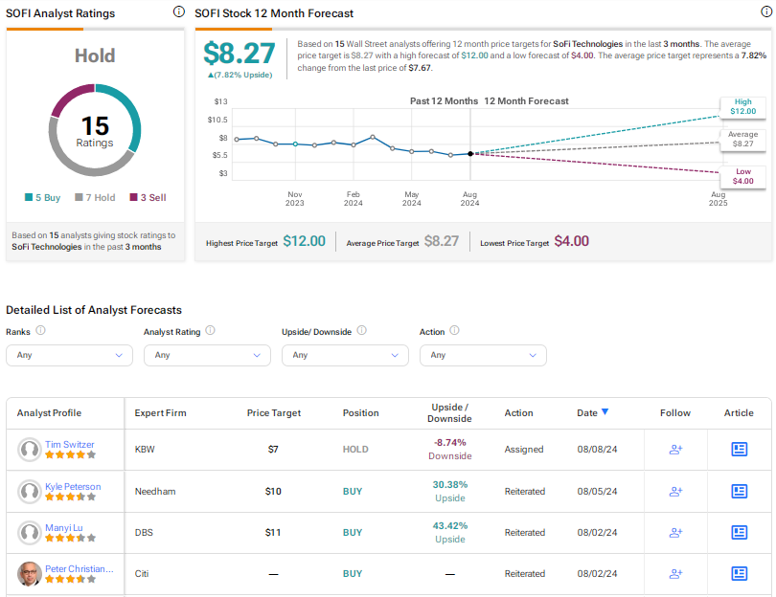Viewport: 776px width, 597px height.
Task: Click Kyle Peterson's avatar icon
Action: point(29,492)
